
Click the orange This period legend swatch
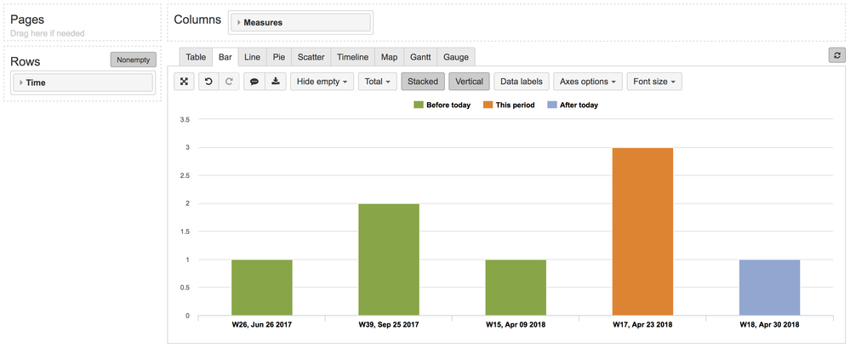(x=488, y=106)
